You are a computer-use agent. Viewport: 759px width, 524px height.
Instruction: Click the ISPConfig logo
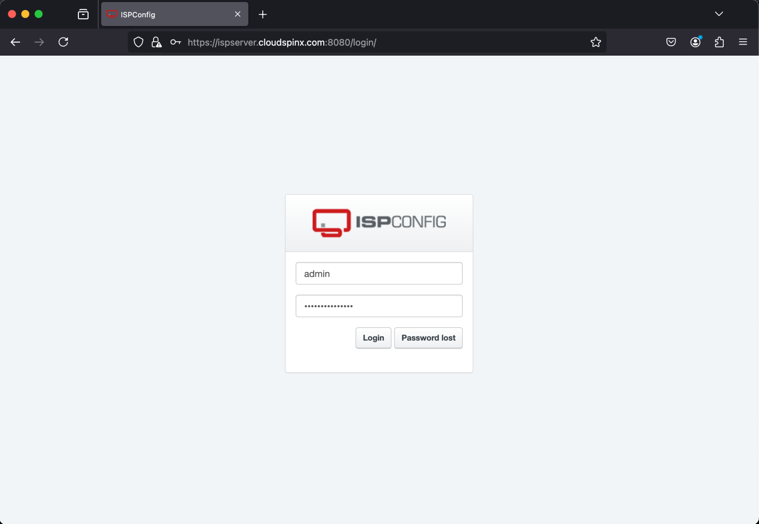pyautogui.click(x=379, y=222)
